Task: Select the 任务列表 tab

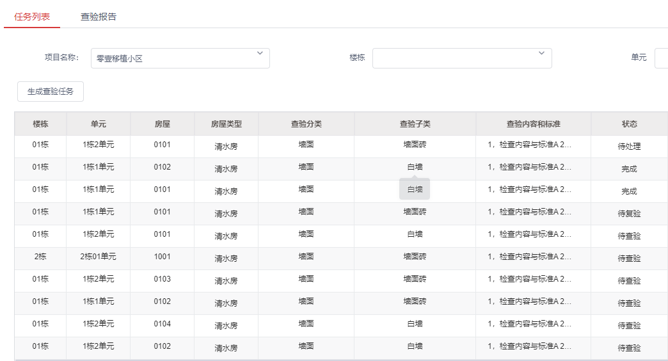Action: 32,17
